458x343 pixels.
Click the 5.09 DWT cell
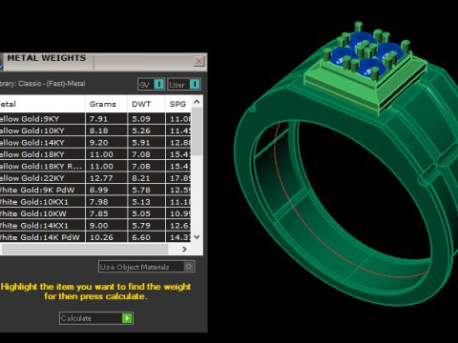click(146, 119)
